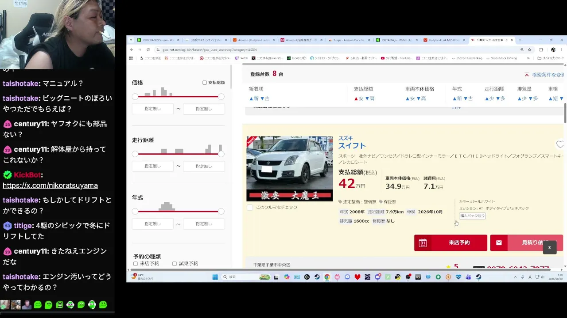Open the browser tab search chevron
This screenshot has height=318, width=567.
(x=131, y=40)
